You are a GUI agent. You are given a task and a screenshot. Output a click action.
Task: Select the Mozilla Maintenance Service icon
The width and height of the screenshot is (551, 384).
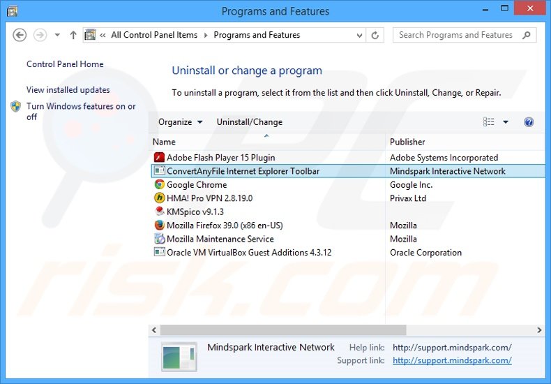(x=159, y=239)
